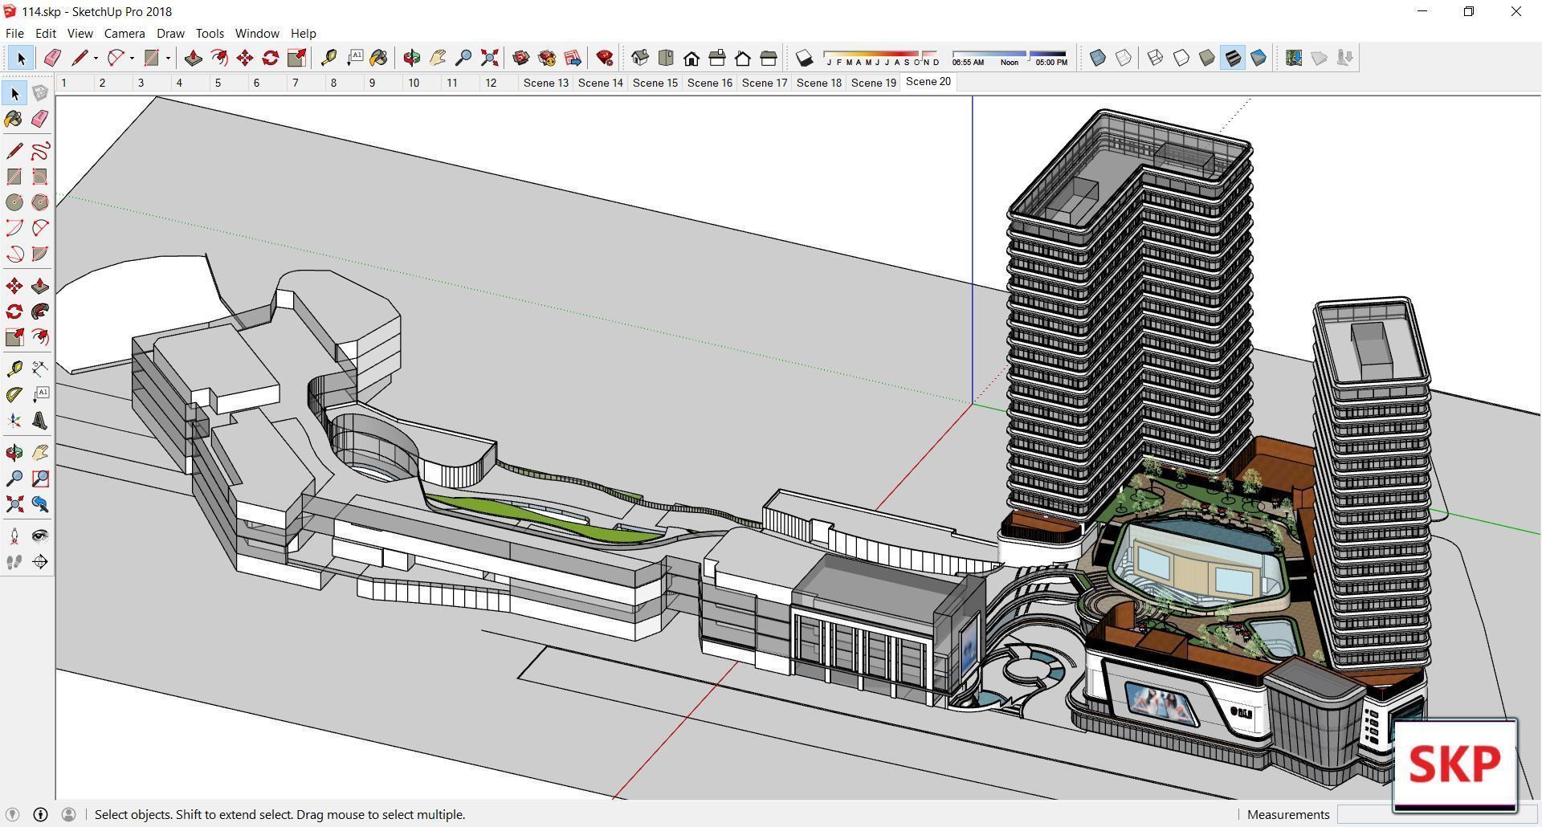The height and width of the screenshot is (827, 1542).
Task: Open the File menu
Action: point(14,34)
